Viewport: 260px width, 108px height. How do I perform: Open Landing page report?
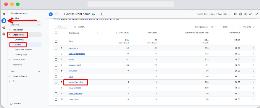21,55
